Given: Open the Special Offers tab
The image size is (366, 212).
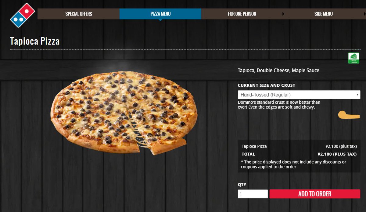Looking at the screenshot, I should click(79, 14).
